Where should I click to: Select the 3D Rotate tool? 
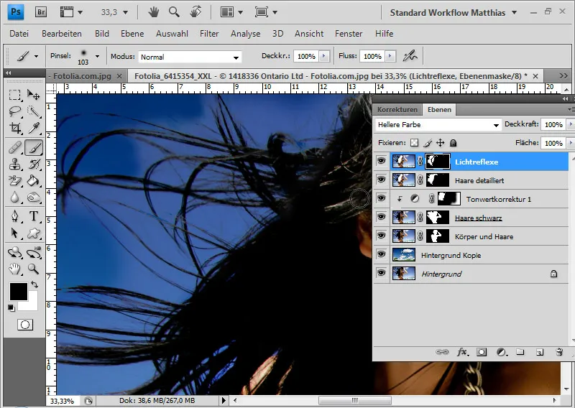(x=14, y=253)
